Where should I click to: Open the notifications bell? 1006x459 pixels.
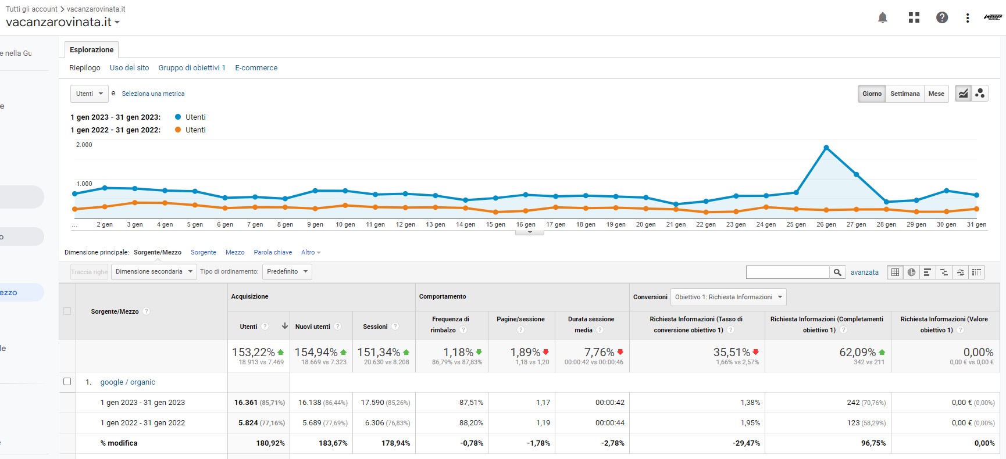pos(883,18)
